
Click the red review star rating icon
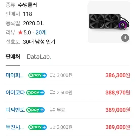tap(20, 32)
